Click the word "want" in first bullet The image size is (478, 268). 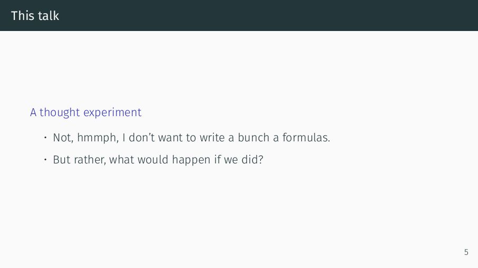(x=170, y=138)
